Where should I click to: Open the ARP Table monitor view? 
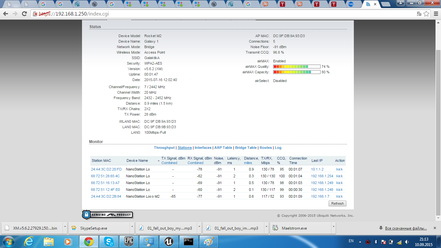(x=223, y=148)
